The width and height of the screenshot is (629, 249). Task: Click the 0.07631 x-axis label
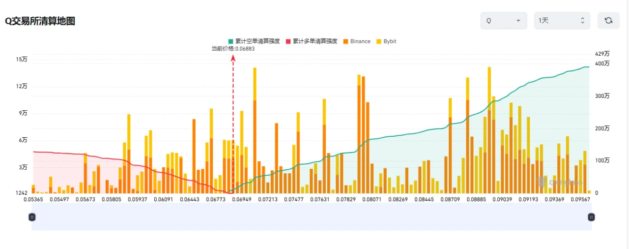(320, 199)
